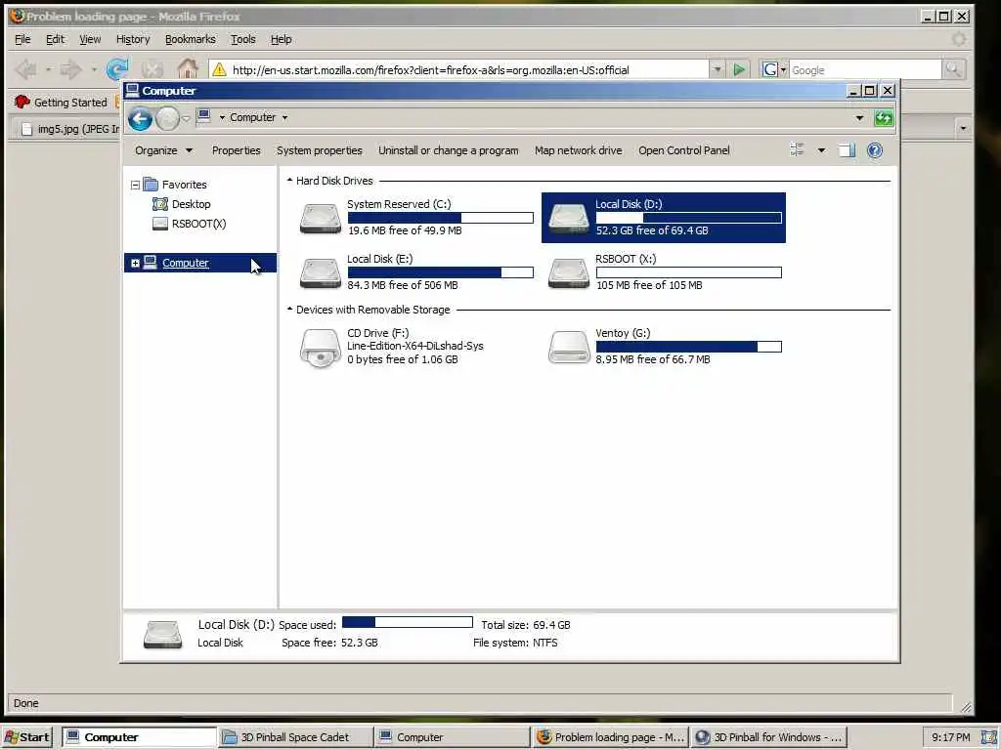This screenshot has height=750, width=1001.
Task: Open the Firefox File menu
Action: pyautogui.click(x=22, y=39)
